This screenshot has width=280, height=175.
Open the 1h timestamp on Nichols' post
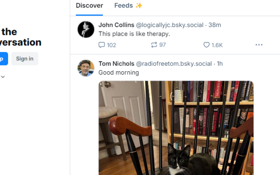click(x=220, y=63)
